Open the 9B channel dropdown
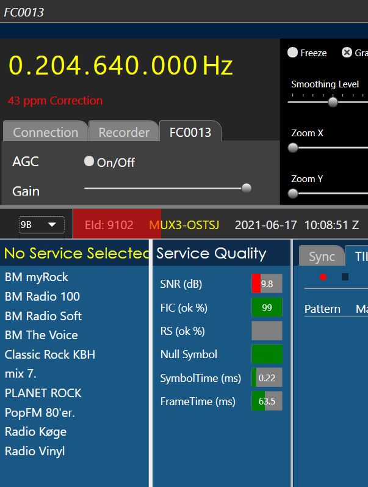The height and width of the screenshot is (487, 368). [x=41, y=224]
